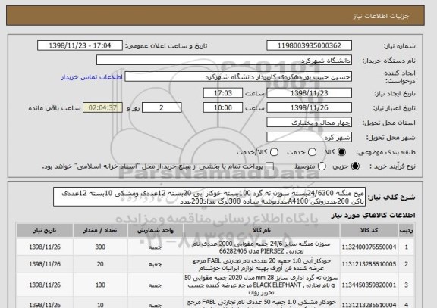Image resolution: width=437 pixels, height=308 pixels.
Task: Open the اطلاعات تماس خریدار link
Action: point(92,77)
